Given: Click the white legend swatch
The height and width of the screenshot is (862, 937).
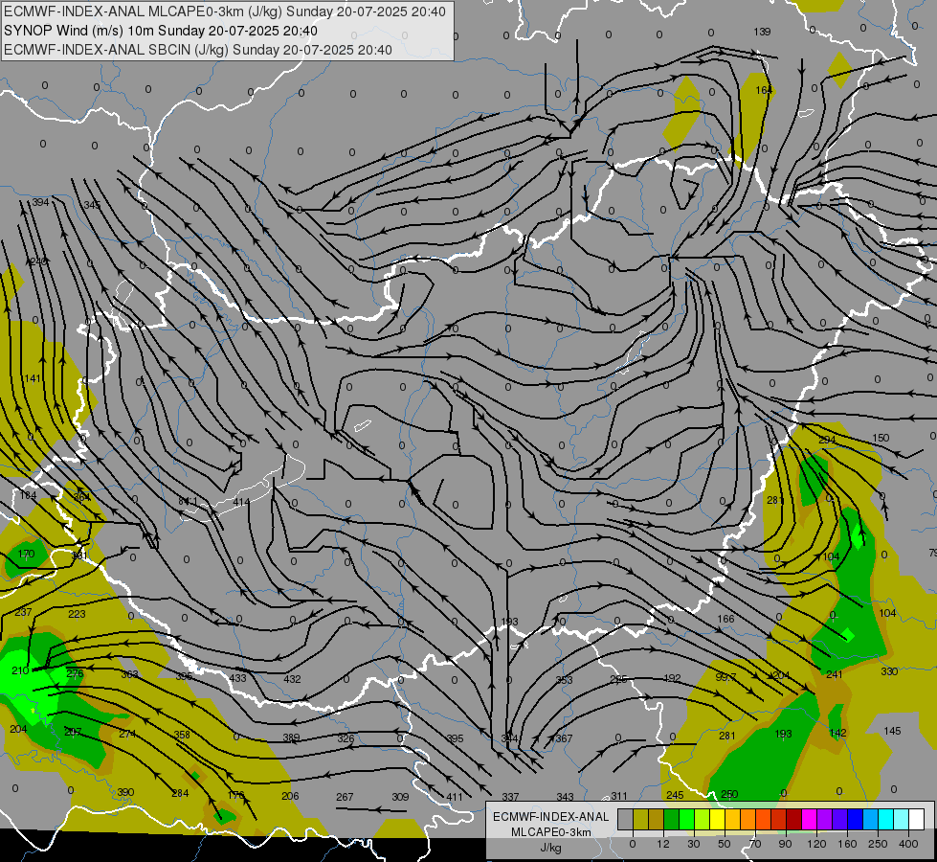Looking at the screenshot, I should (x=916, y=820).
